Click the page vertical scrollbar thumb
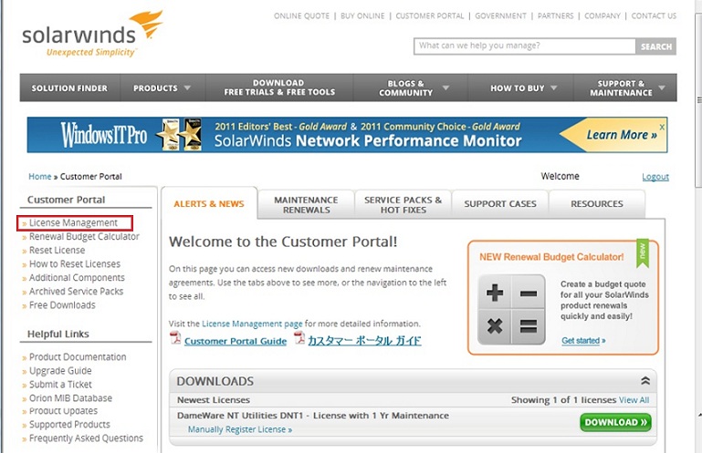 (x=699, y=100)
